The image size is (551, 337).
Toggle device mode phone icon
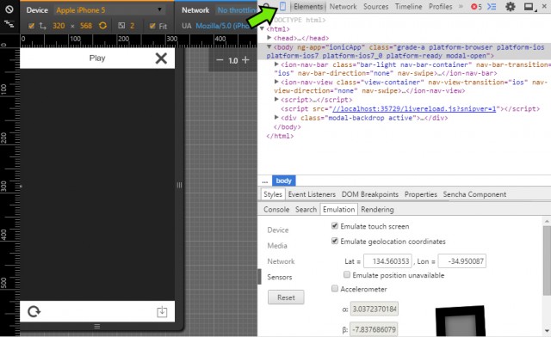click(282, 6)
